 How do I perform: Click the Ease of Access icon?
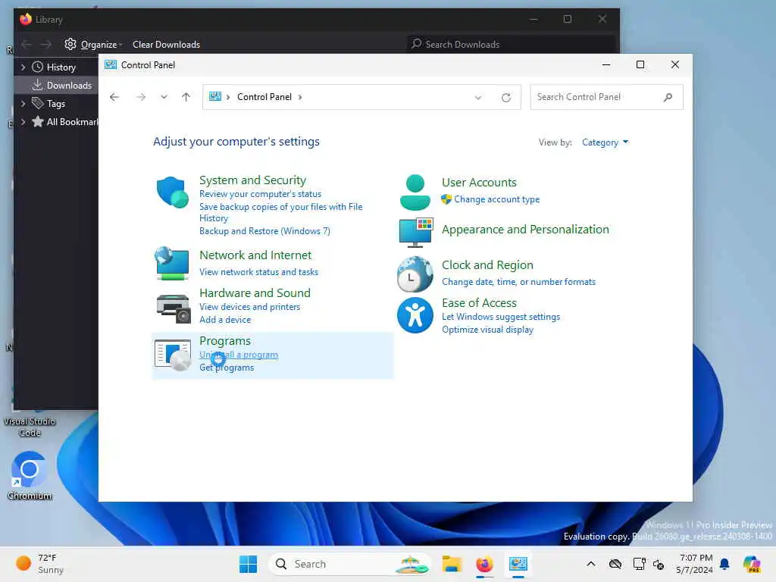click(x=415, y=315)
